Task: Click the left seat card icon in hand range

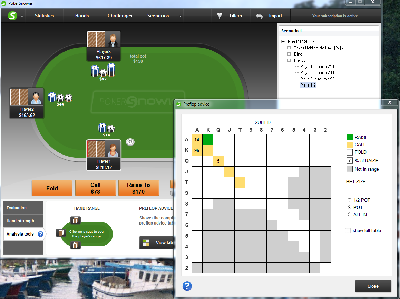Action: click(x=61, y=232)
